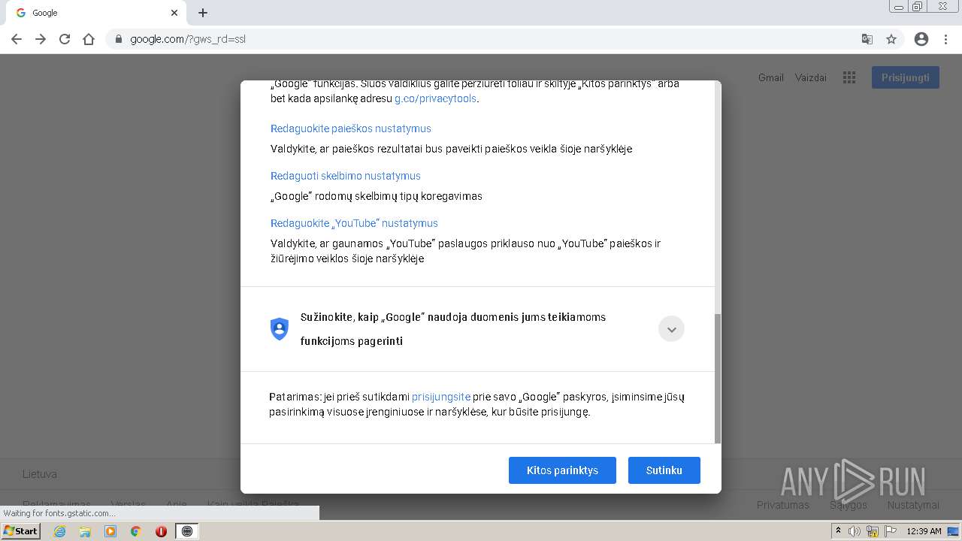Open Chrome's three-dot menu
The height and width of the screenshot is (541, 962).
pos(946,39)
